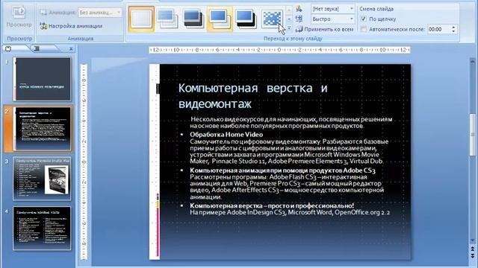Click the transition speed icon
Image resolution: width=478 pixels, height=268 pixels.
pyautogui.click(x=299, y=19)
